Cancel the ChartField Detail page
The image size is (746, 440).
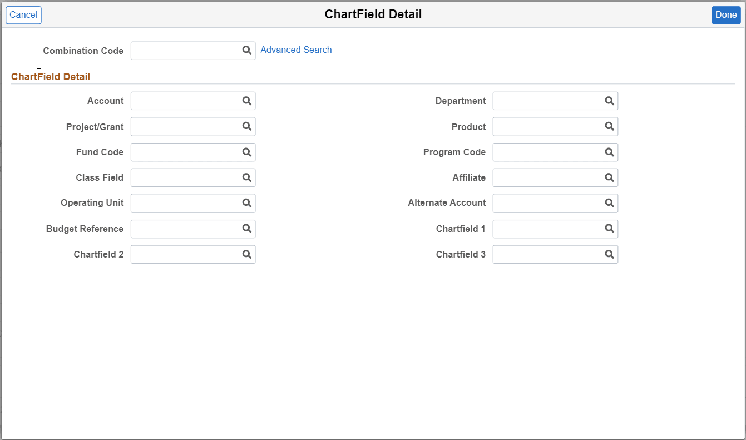23,15
